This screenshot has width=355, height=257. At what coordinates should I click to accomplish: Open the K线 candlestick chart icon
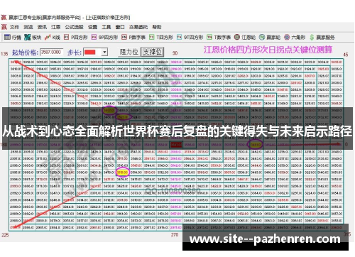pyautogui.click(x=48, y=37)
